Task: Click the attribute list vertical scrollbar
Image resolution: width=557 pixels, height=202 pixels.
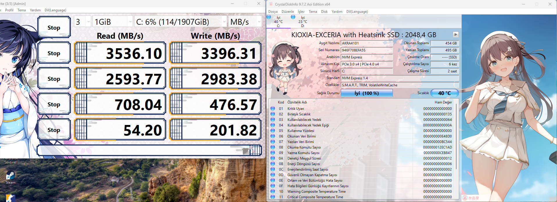Action: tap(457, 137)
